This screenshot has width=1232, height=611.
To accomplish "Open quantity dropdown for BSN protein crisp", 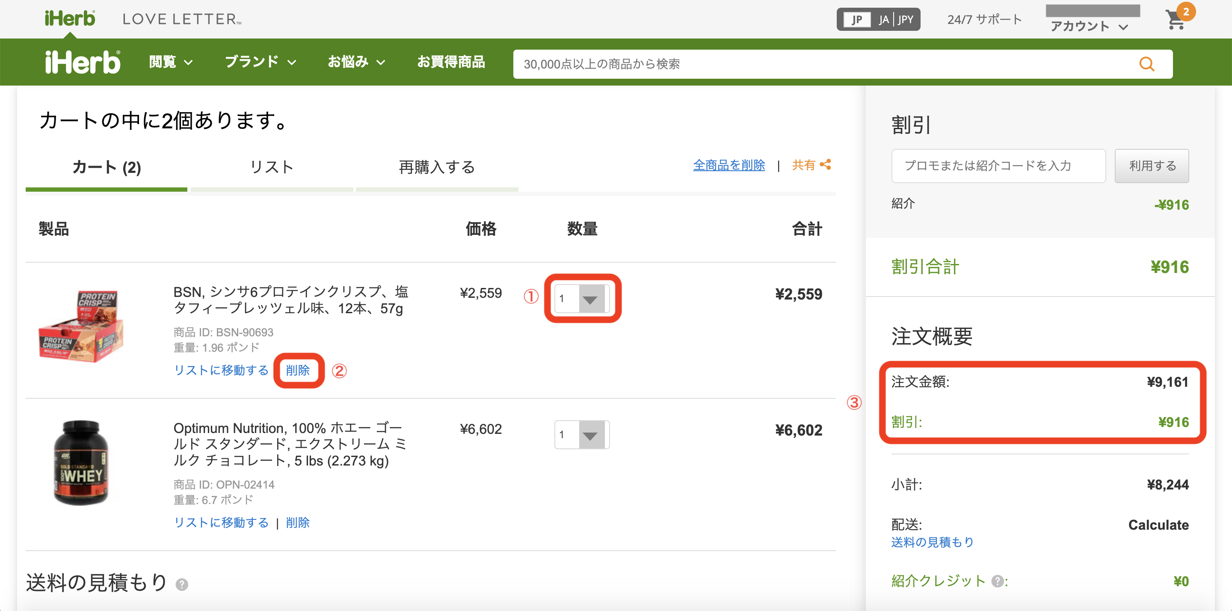I will (x=582, y=298).
